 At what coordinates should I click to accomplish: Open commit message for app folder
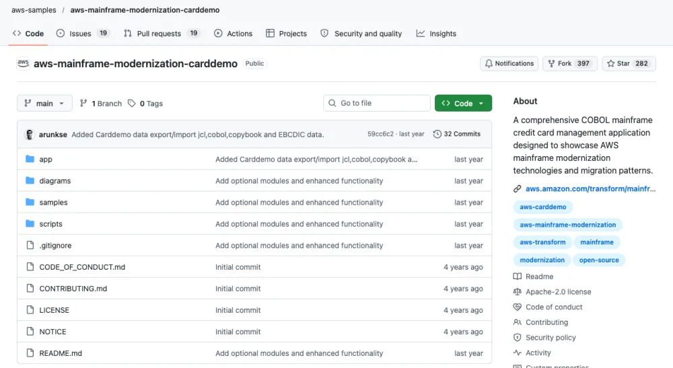pos(316,159)
